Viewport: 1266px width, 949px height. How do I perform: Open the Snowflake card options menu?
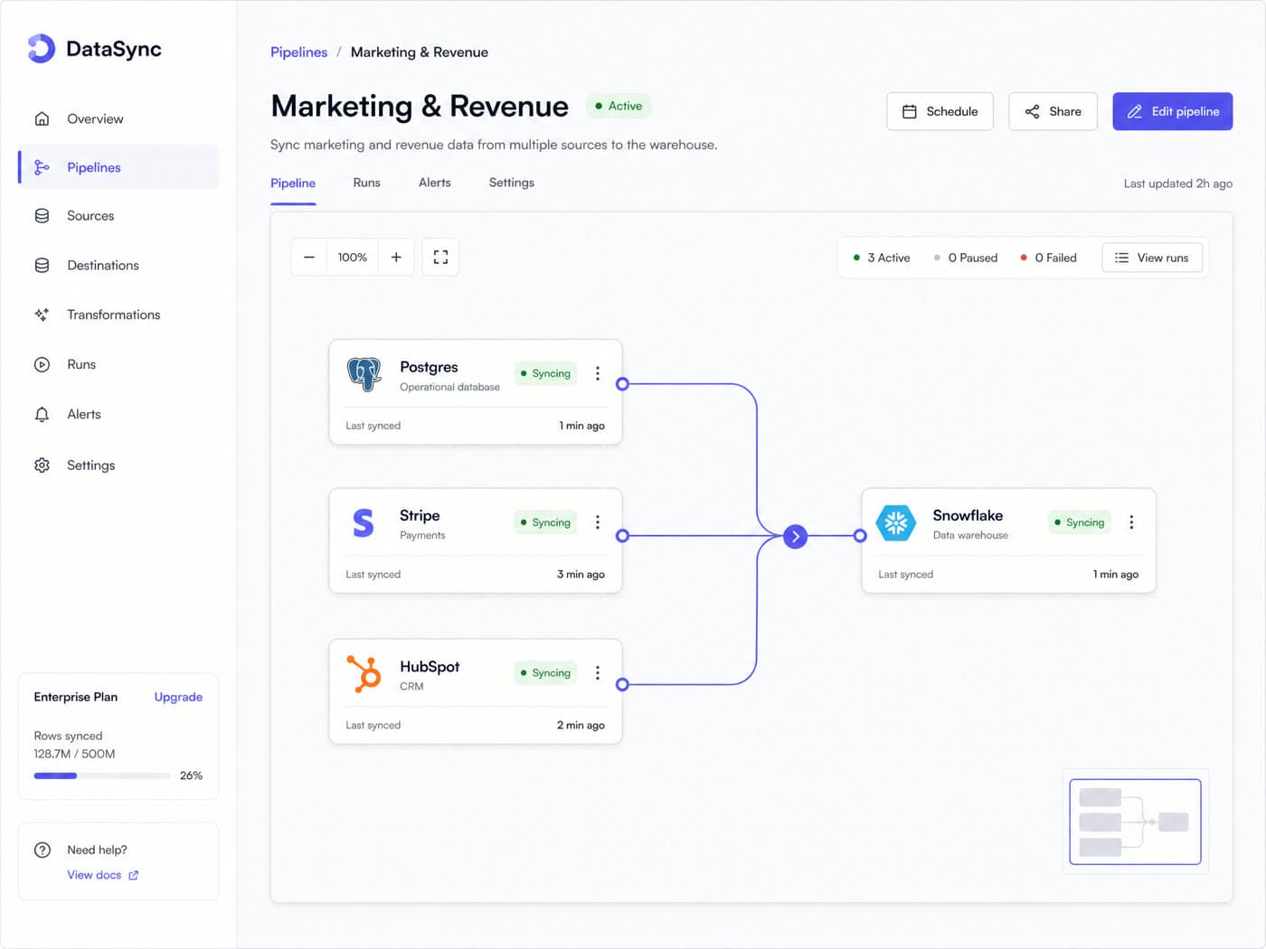(x=1131, y=522)
